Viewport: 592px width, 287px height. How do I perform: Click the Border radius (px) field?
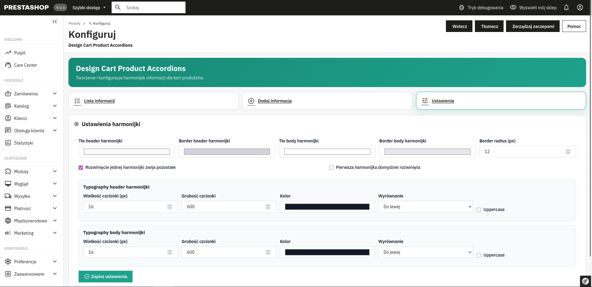pyautogui.click(x=528, y=152)
